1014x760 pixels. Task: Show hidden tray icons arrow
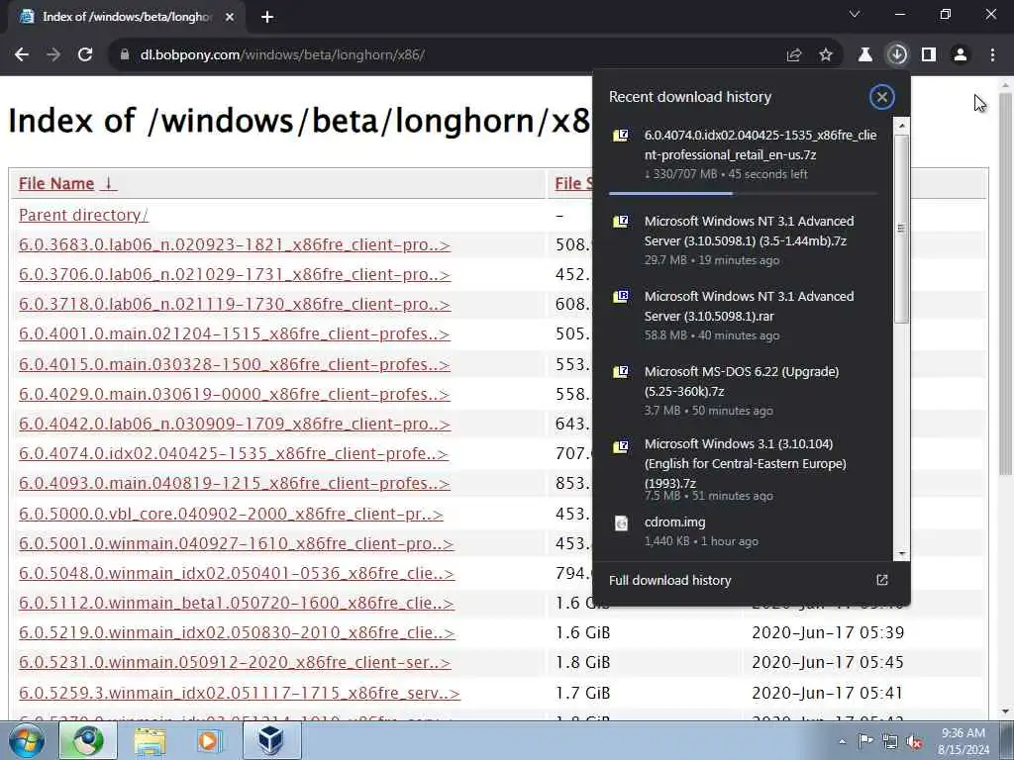tap(842, 741)
